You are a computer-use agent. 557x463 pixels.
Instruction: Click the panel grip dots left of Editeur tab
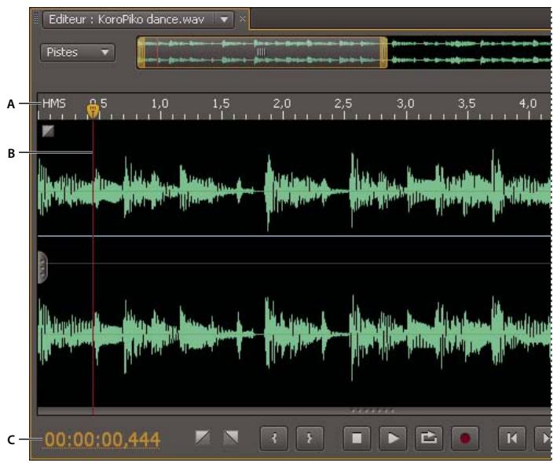[x=36, y=19]
